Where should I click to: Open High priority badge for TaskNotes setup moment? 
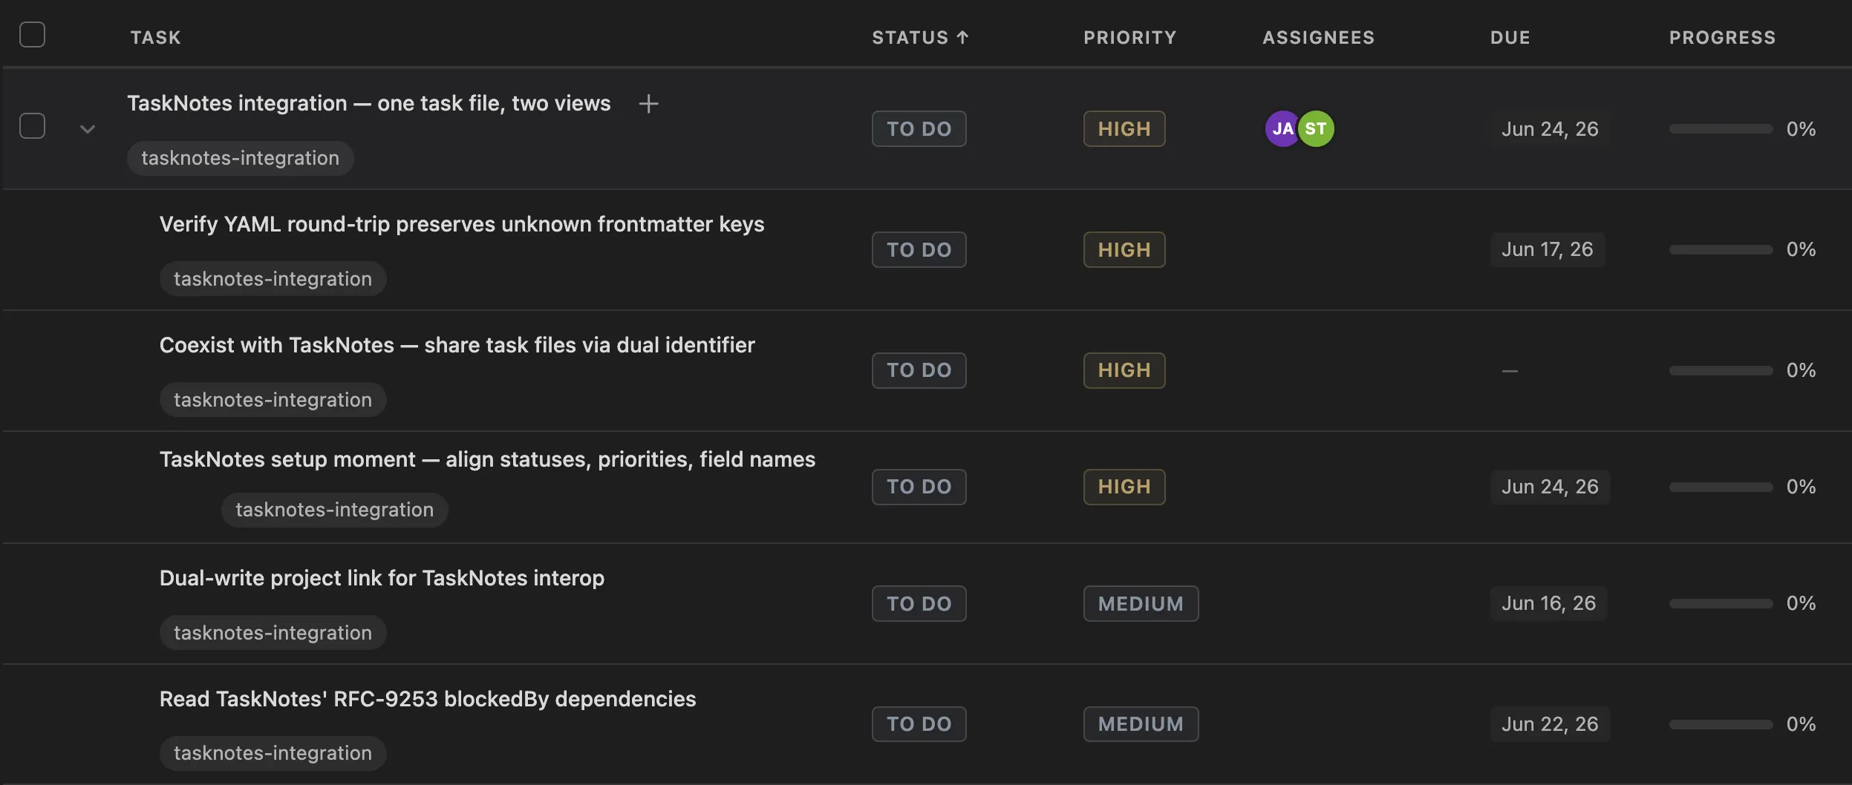pos(1124,487)
